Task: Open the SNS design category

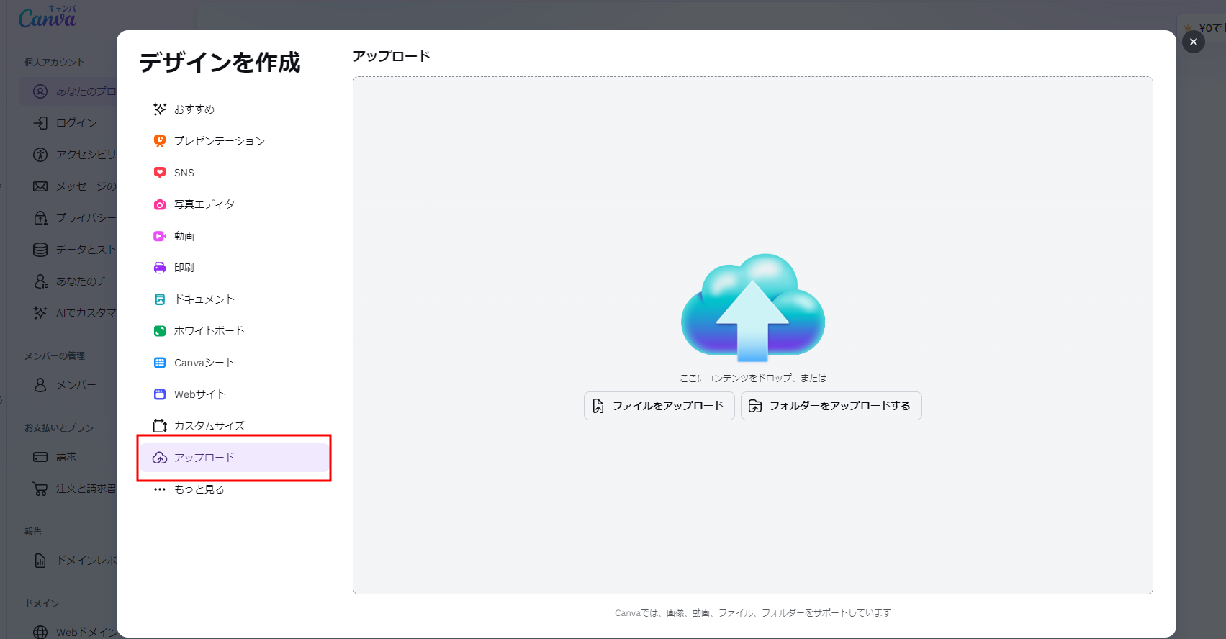Action: 235,173
